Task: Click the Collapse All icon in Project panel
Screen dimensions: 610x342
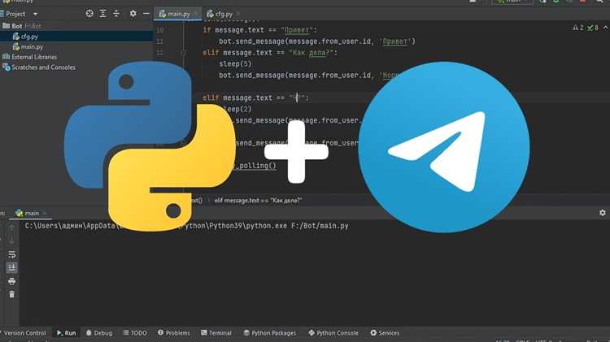Action: pyautogui.click(x=116, y=14)
